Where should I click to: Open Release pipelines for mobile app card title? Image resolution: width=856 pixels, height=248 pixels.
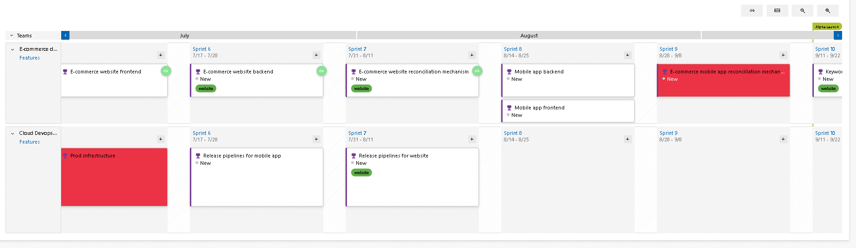(x=242, y=156)
